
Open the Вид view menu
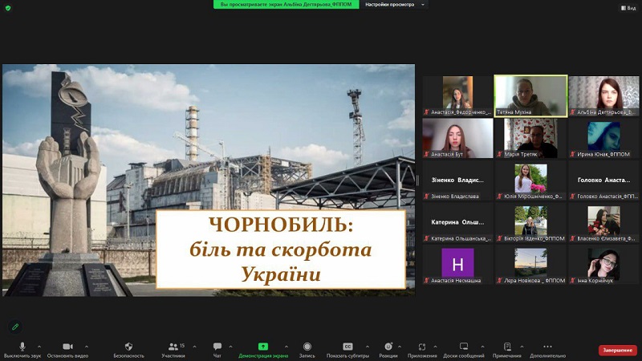click(x=628, y=8)
